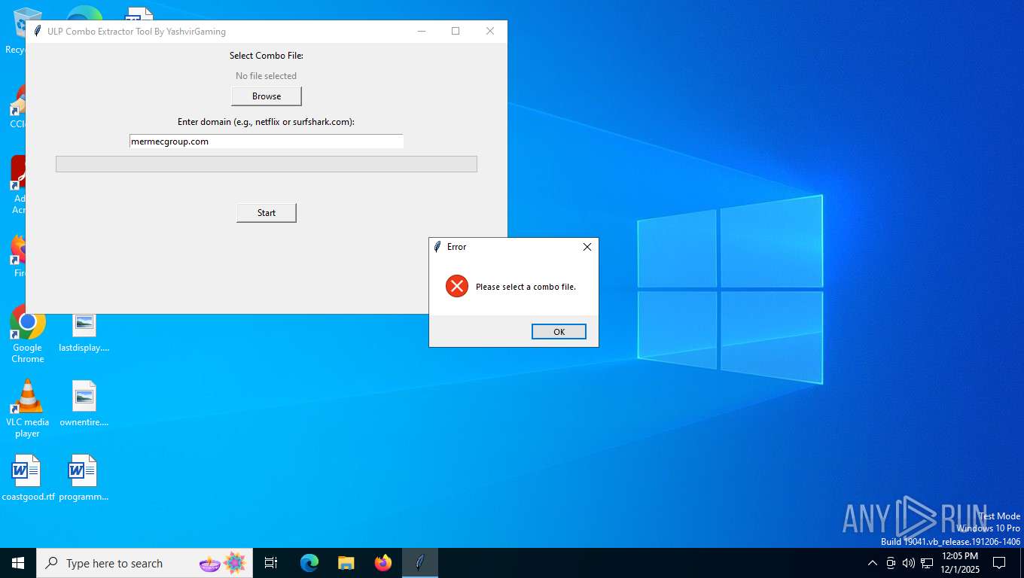The height and width of the screenshot is (578, 1024).
Task: Click the "Select Combo File:" label
Action: (267, 56)
